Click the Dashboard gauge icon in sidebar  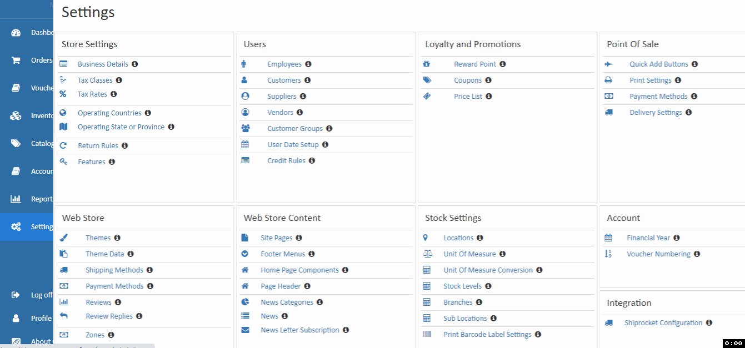(x=16, y=33)
